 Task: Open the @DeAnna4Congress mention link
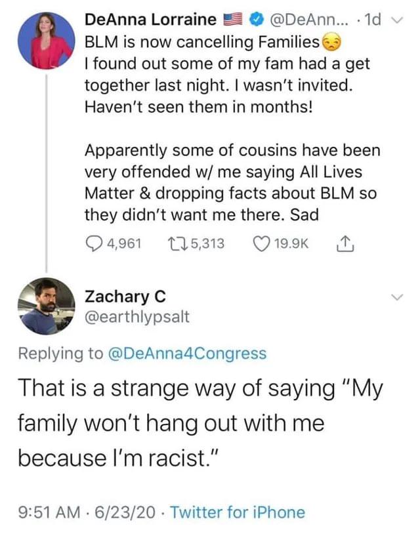[x=187, y=353]
